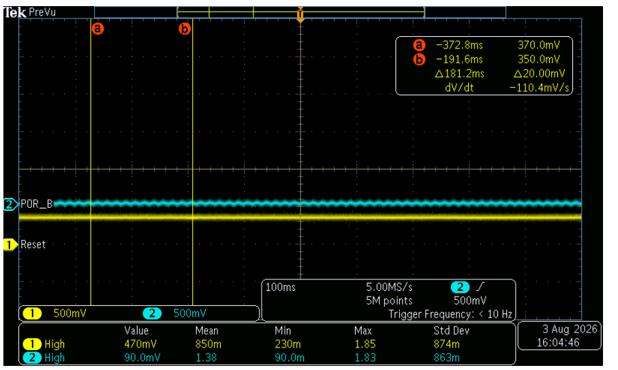Click the Tek logo

(15, 12)
